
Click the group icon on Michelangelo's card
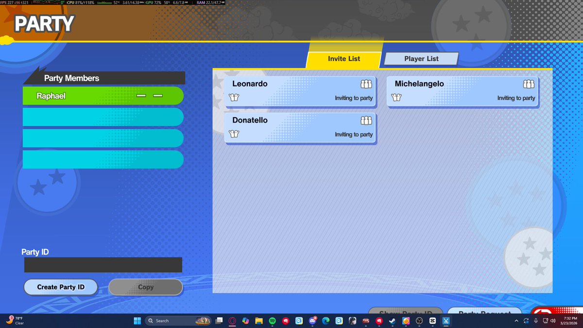point(529,84)
